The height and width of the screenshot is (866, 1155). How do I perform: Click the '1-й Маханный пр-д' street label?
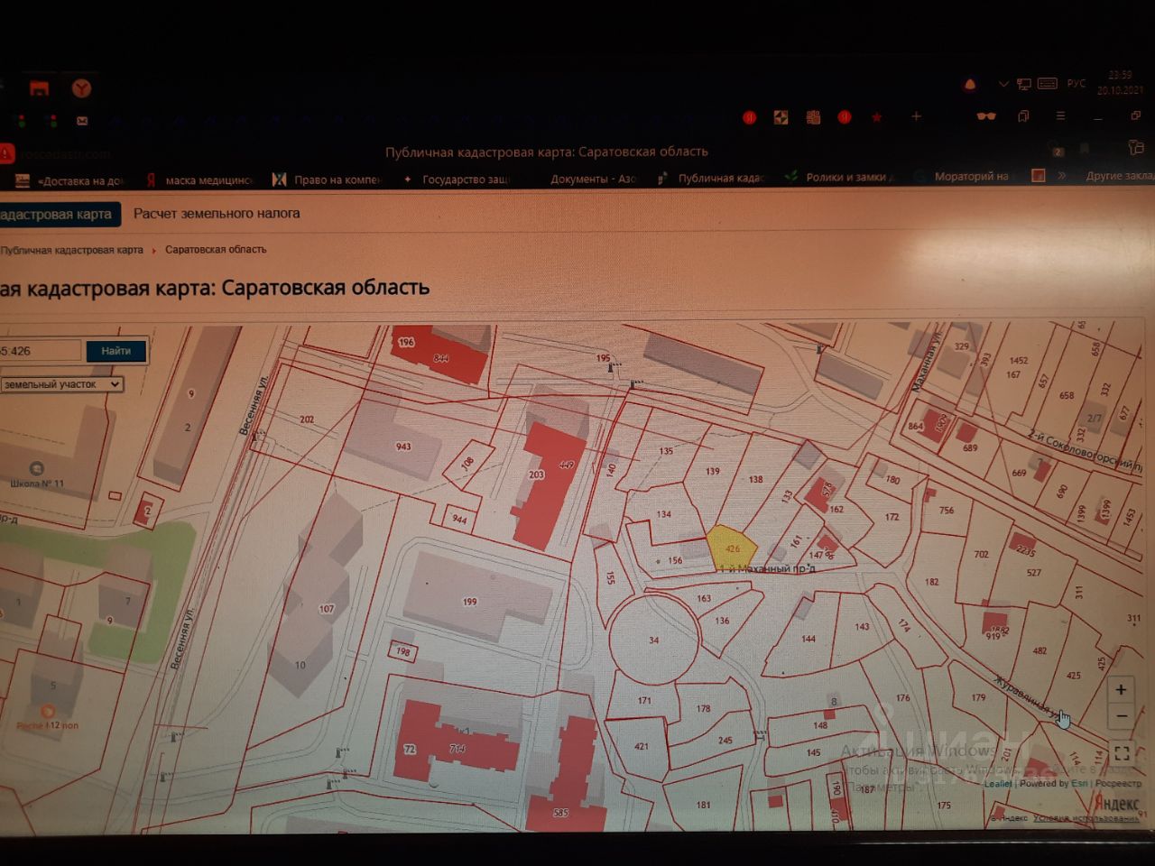point(767,569)
